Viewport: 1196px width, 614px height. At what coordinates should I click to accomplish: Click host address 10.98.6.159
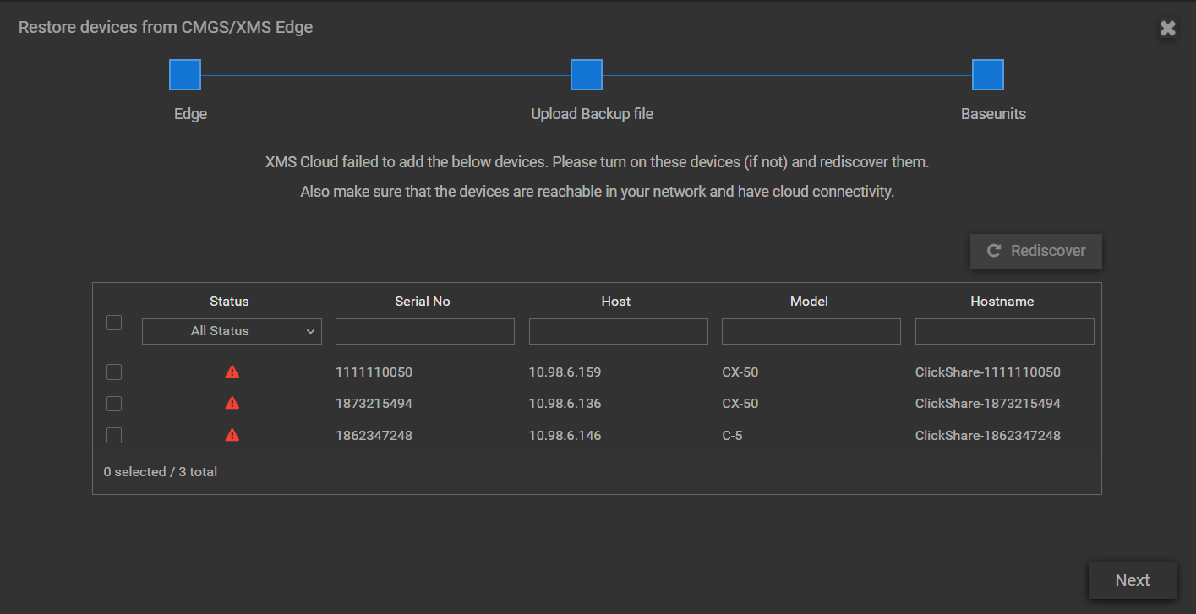565,372
